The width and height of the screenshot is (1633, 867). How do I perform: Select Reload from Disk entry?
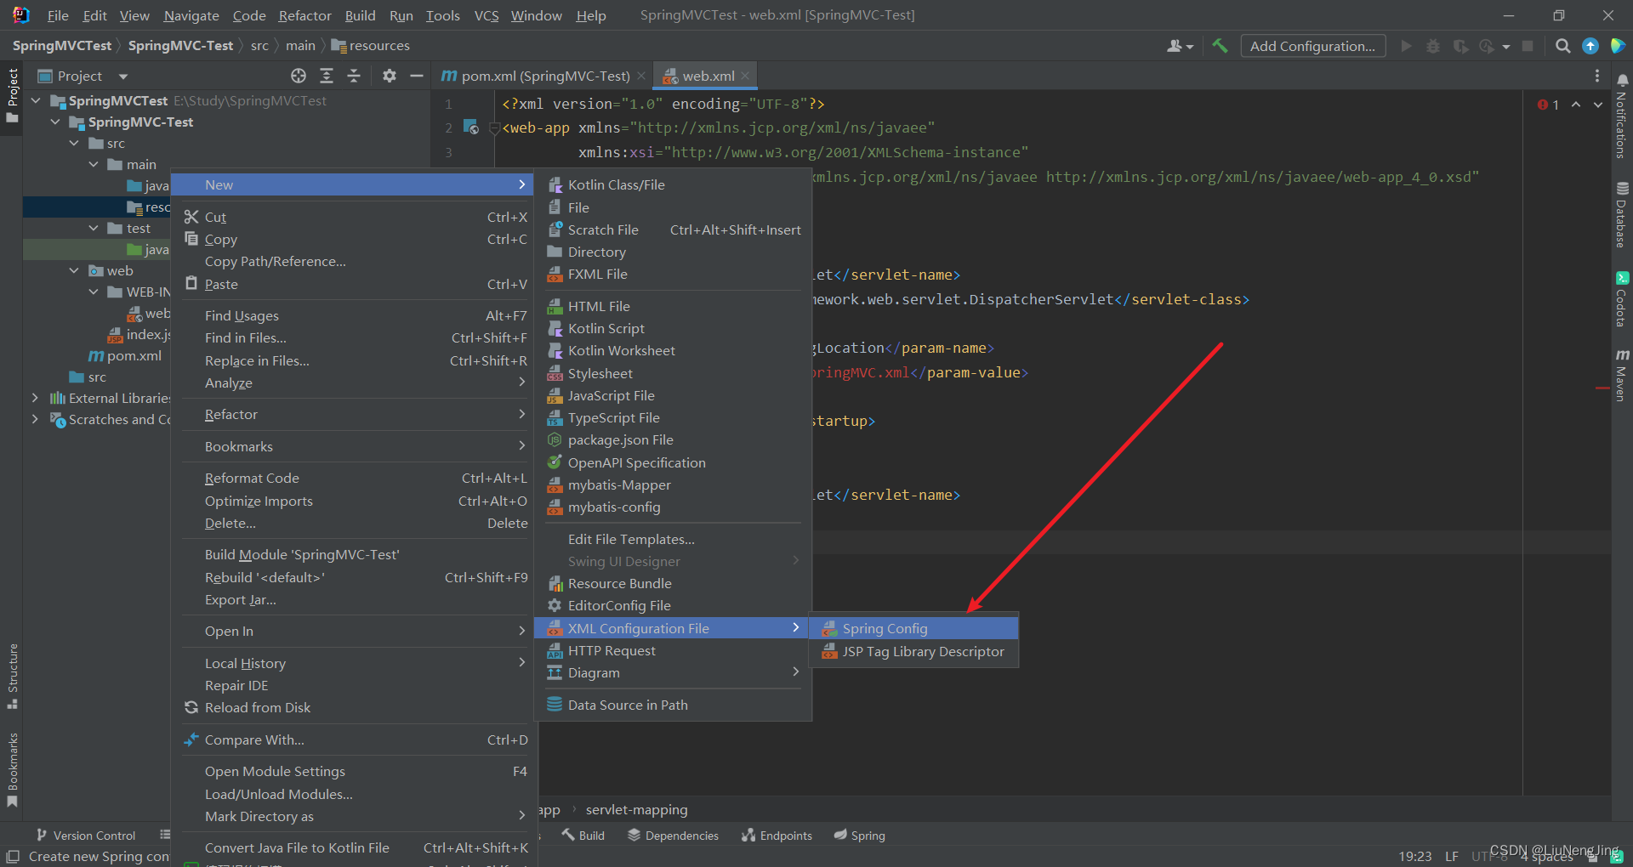[x=352, y=708]
